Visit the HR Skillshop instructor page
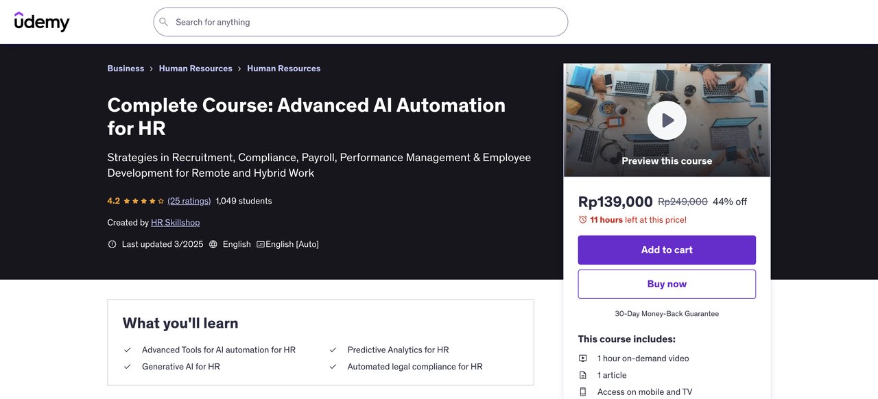 click(x=176, y=223)
